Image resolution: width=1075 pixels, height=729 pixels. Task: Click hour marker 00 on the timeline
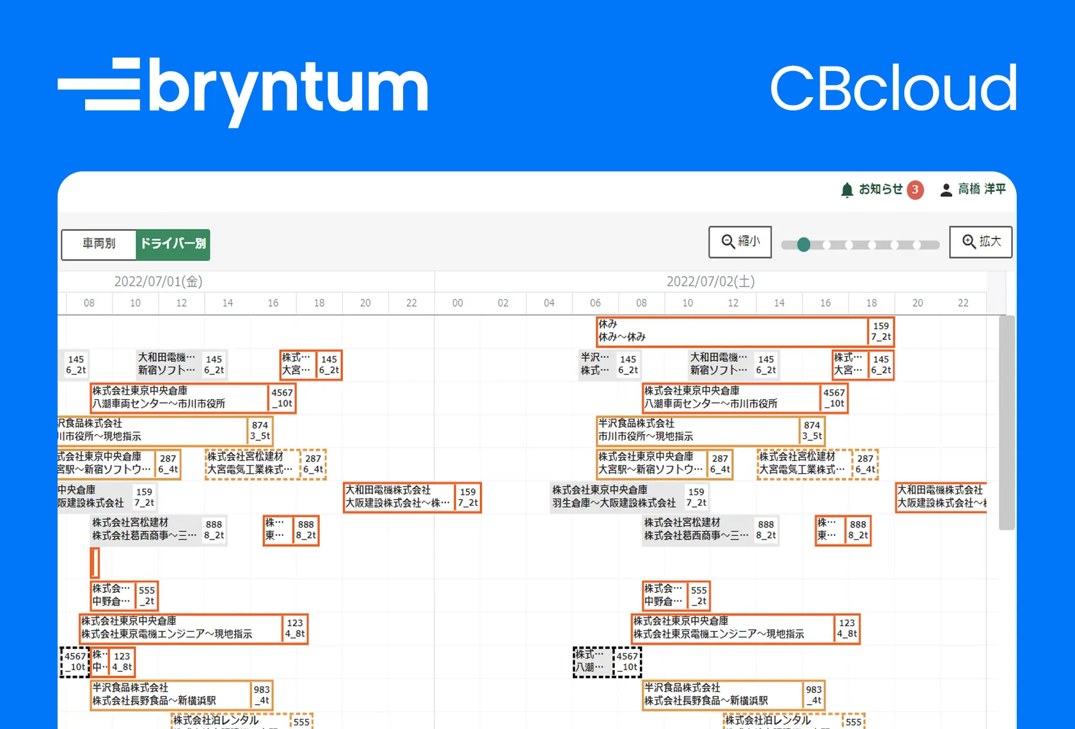pyautogui.click(x=457, y=303)
